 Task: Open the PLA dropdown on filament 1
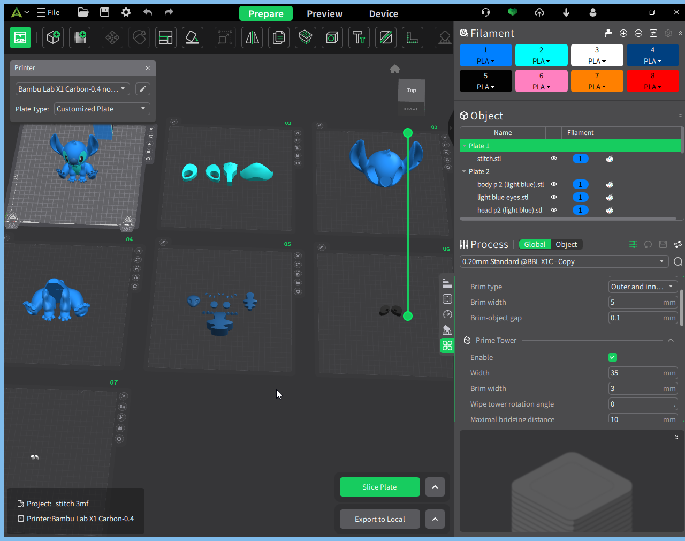pyautogui.click(x=485, y=61)
